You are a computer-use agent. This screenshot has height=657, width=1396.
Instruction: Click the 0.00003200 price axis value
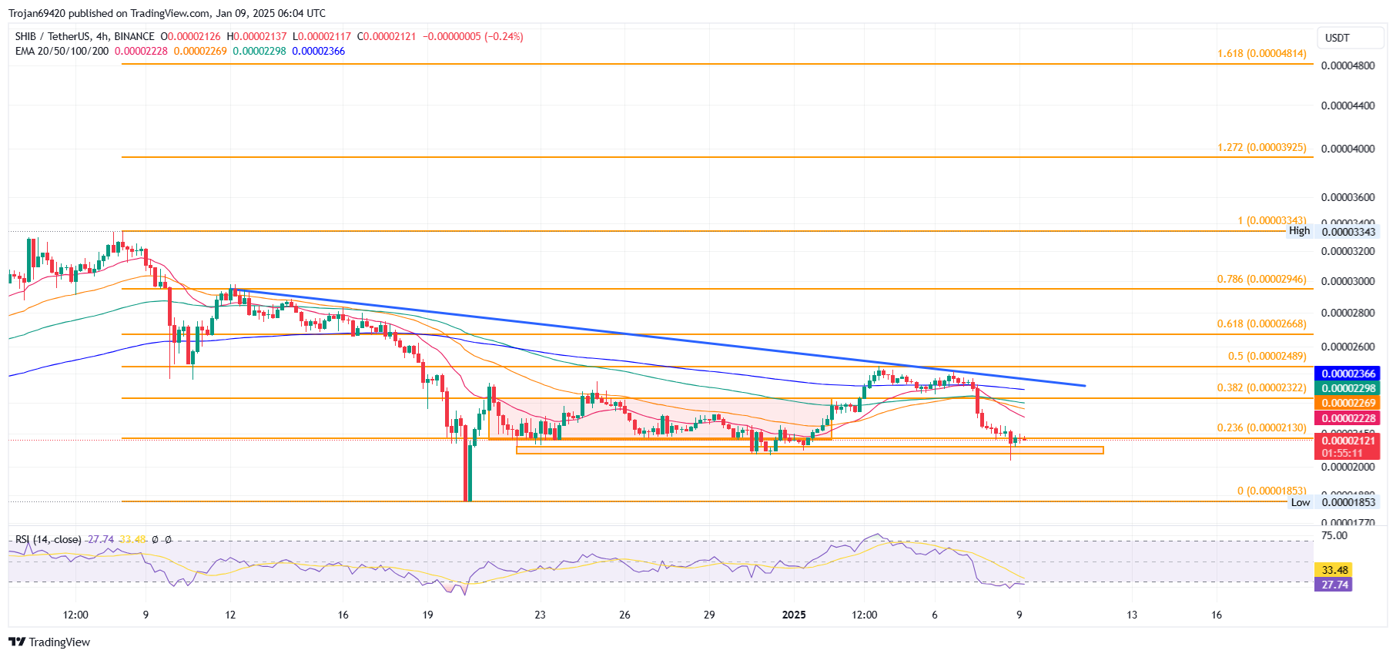pyautogui.click(x=1347, y=251)
